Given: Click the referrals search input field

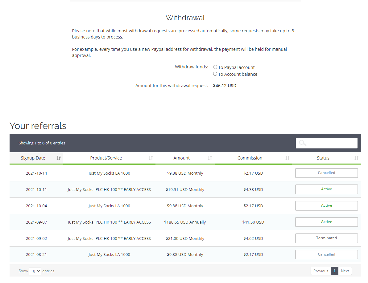Looking at the screenshot, I should click(326, 143).
